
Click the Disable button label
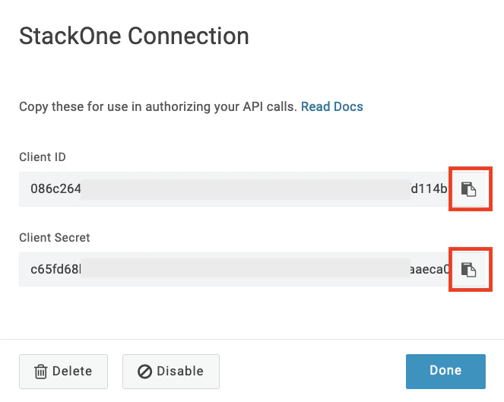(180, 371)
